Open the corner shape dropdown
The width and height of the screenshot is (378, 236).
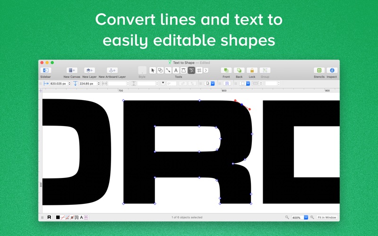click(x=245, y=84)
